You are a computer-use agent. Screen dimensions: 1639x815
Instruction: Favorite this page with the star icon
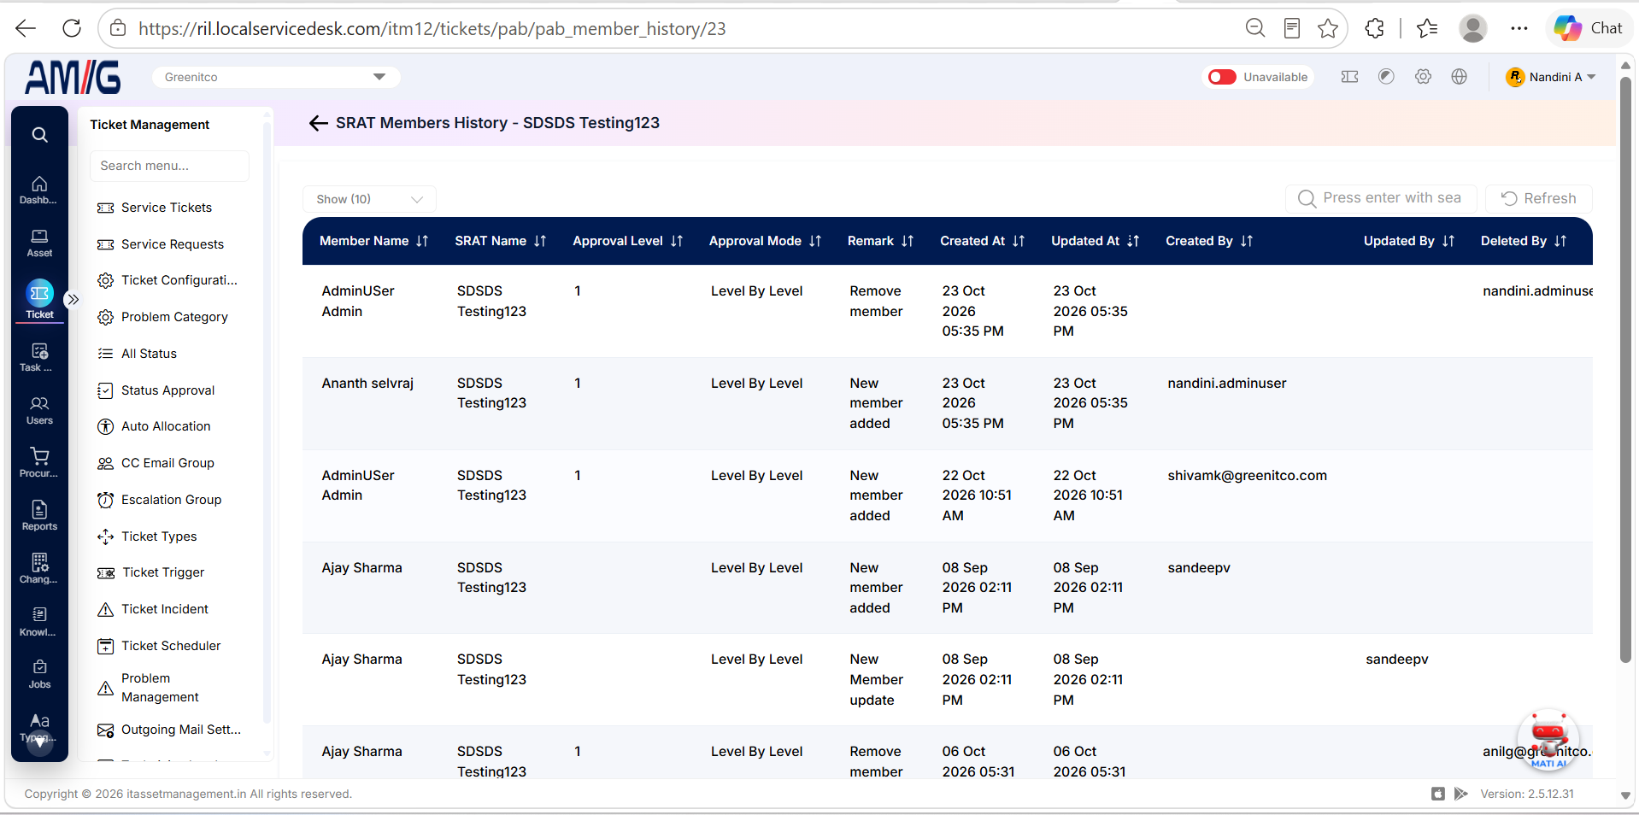point(1328,28)
